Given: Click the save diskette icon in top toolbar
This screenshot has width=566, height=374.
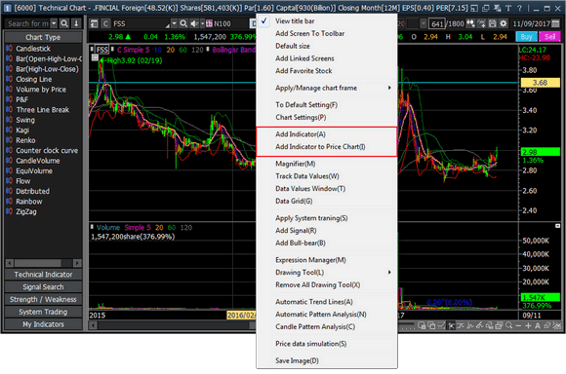Looking at the screenshot, I should point(493,23).
